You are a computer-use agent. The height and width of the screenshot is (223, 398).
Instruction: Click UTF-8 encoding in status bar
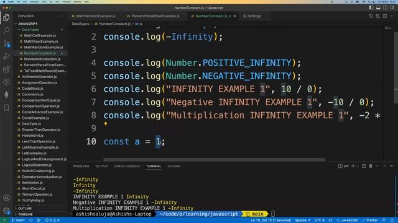pos(319,221)
